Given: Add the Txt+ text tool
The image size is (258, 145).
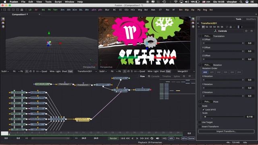Looking at the screenshot, I should 55,10.
